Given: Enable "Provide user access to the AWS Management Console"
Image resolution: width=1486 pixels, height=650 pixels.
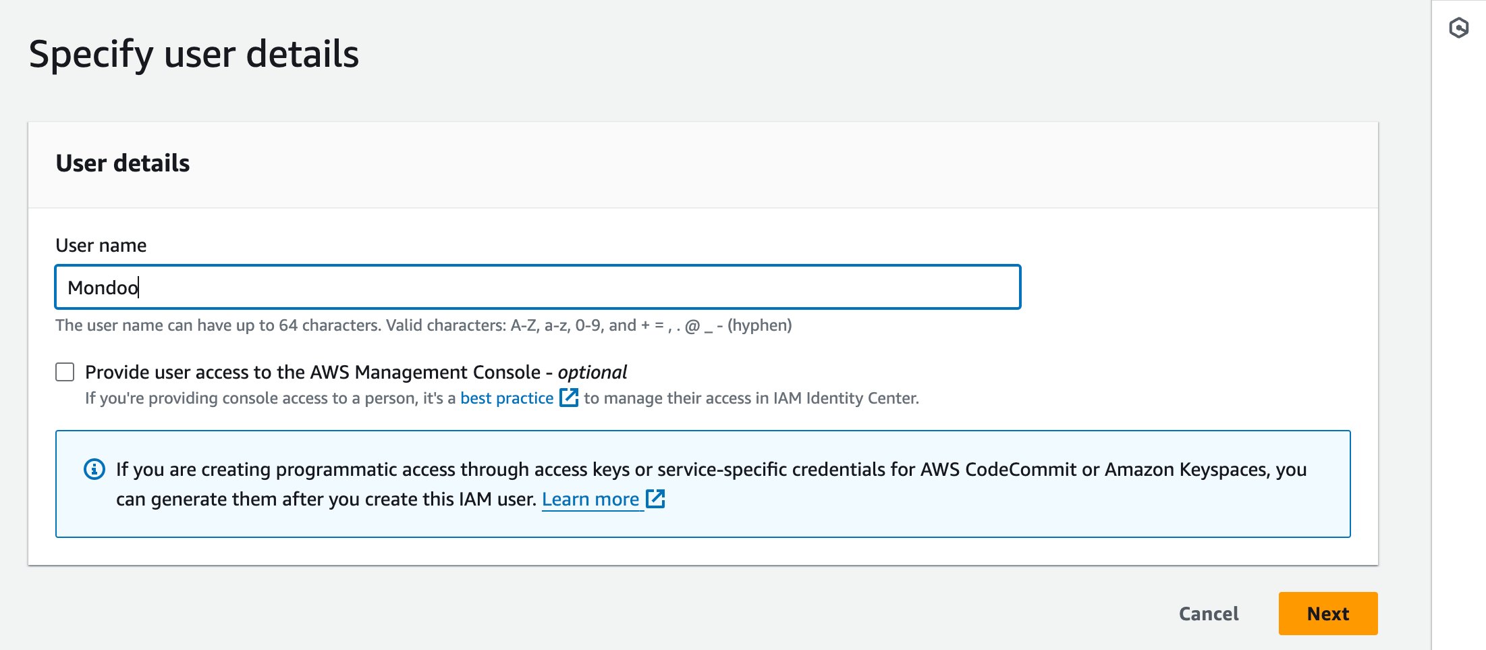Looking at the screenshot, I should [x=65, y=372].
